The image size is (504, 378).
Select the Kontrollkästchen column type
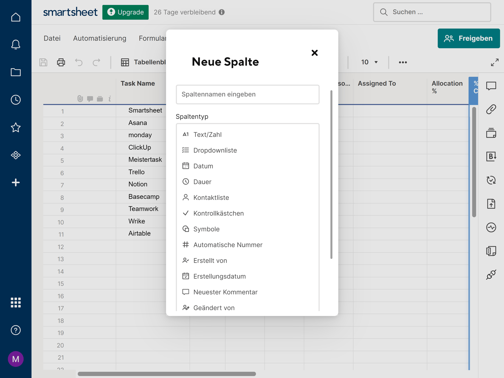click(219, 213)
